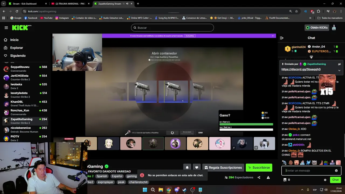Screen dimensions: 345x194
Task: Open Todos los marcadores folder
Action: [330, 18]
